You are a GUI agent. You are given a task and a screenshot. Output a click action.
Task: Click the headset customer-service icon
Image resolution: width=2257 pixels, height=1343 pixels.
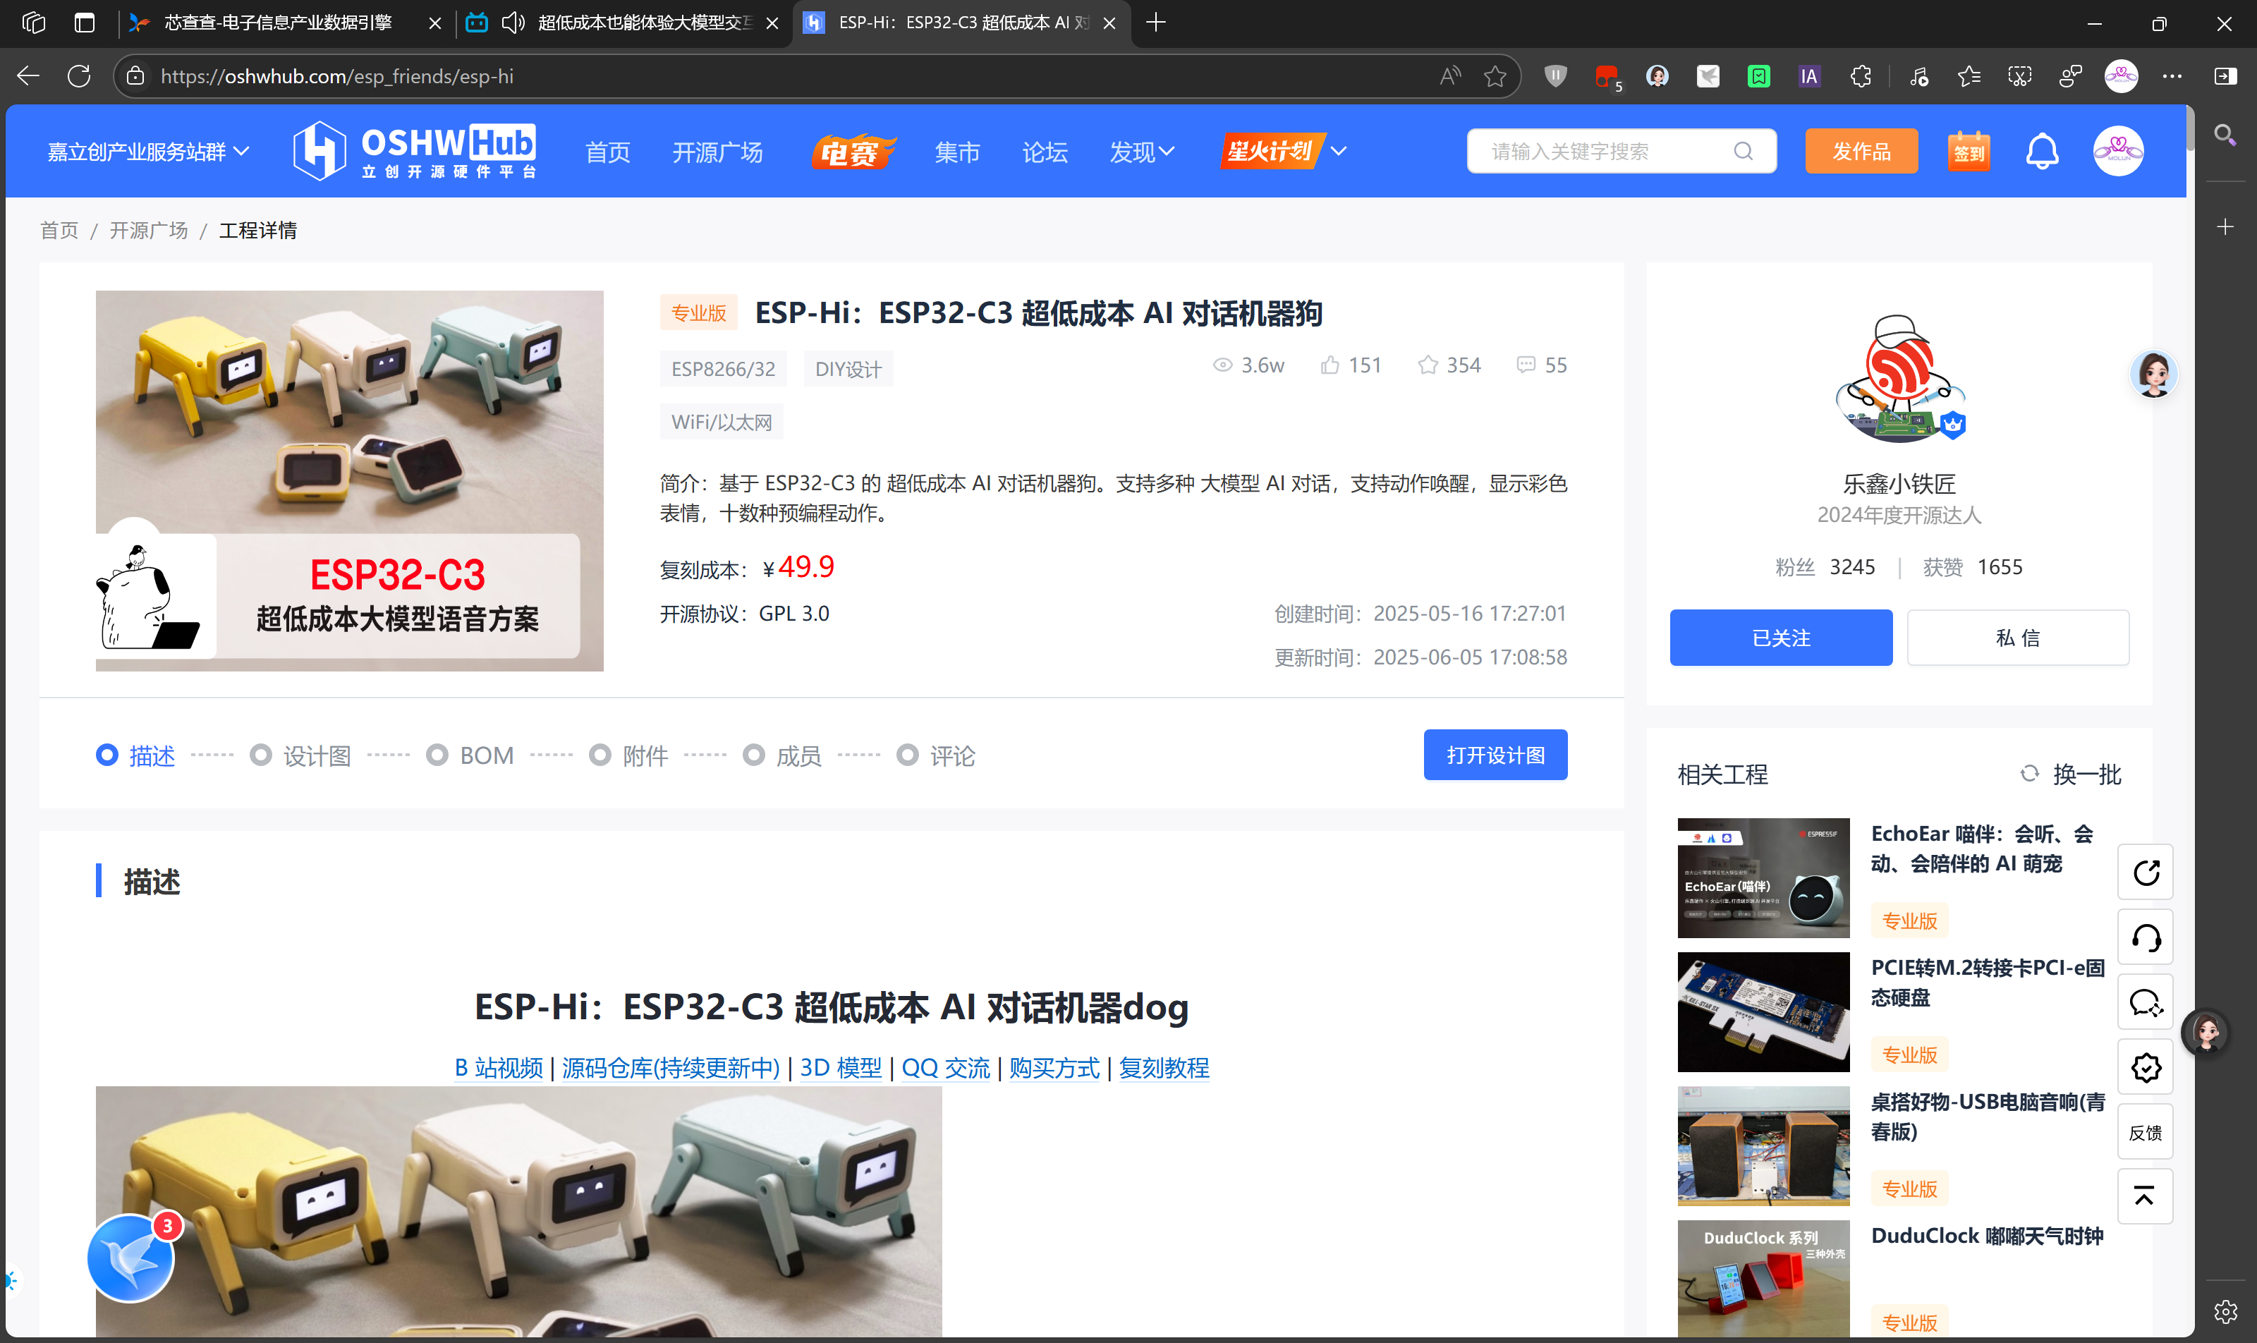[x=2145, y=937]
